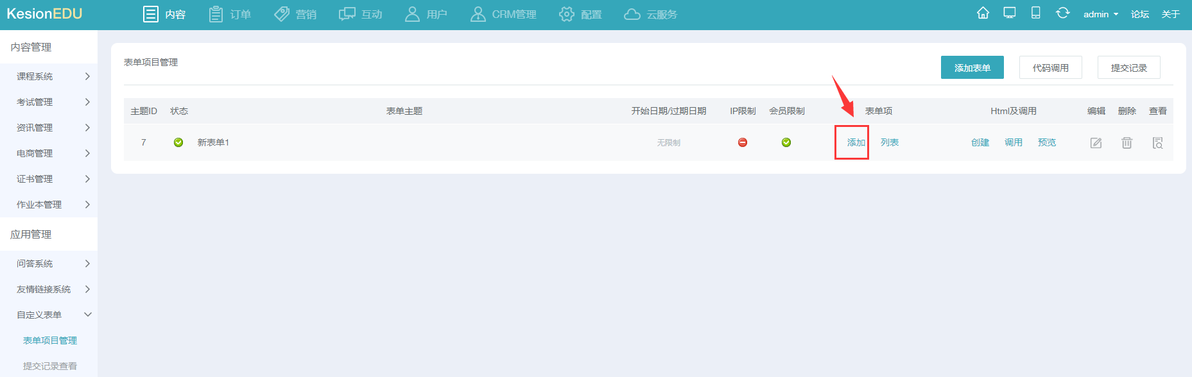The width and height of the screenshot is (1192, 377).
Task: Toggle the red IP限制 indicator
Action: (743, 142)
